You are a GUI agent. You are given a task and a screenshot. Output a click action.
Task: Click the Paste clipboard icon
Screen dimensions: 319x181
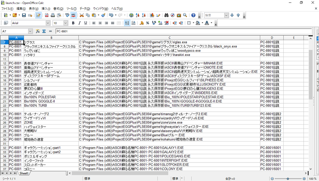pyautogui.click(x=94, y=15)
